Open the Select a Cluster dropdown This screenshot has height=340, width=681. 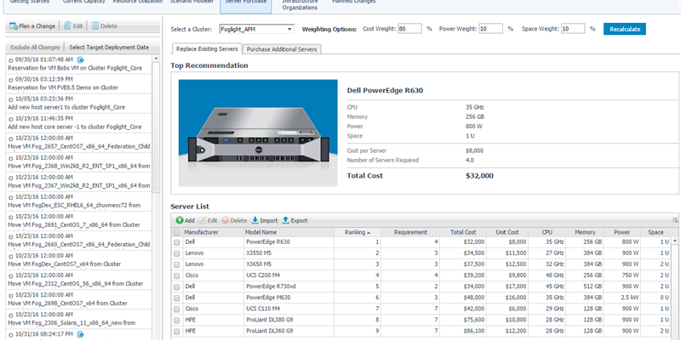(x=257, y=29)
